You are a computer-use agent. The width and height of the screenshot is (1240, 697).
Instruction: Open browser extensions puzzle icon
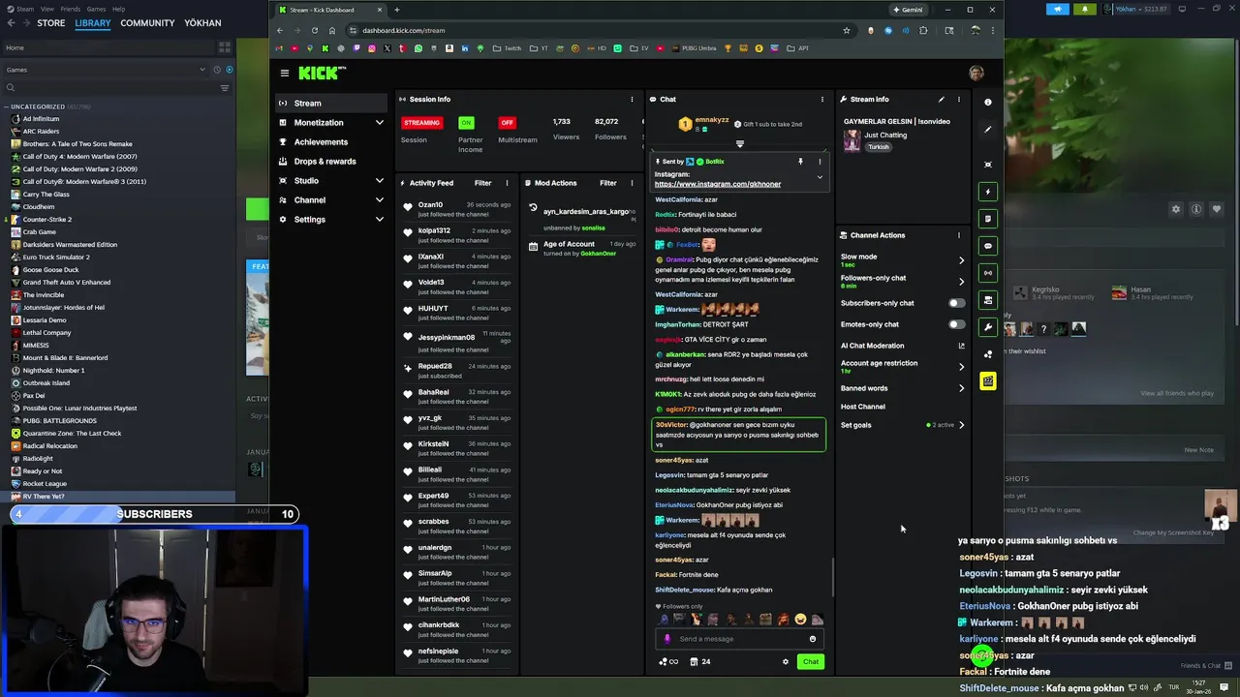[x=923, y=30]
